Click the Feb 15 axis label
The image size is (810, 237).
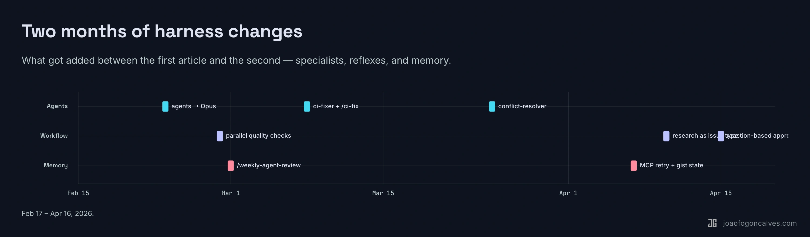[78, 193]
